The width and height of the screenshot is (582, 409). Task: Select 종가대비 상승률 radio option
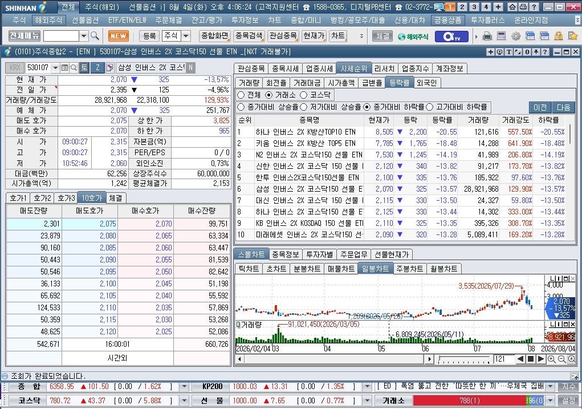click(241, 107)
